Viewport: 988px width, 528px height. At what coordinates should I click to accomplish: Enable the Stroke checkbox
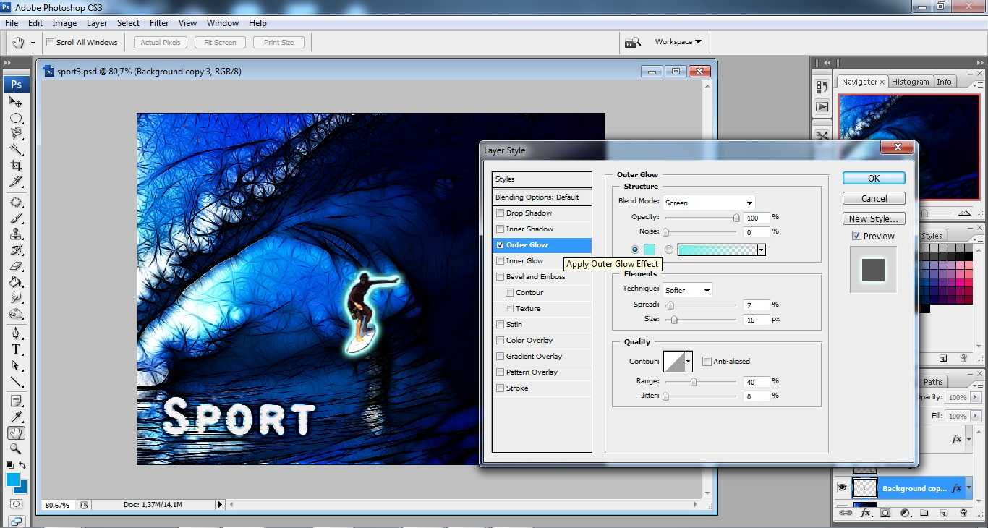tap(500, 388)
